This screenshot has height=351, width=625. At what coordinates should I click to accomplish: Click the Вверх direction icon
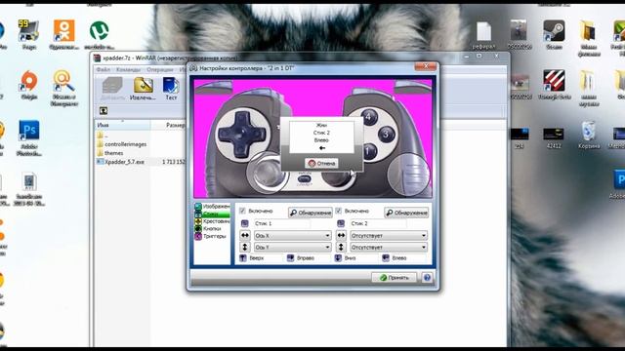[243, 258]
